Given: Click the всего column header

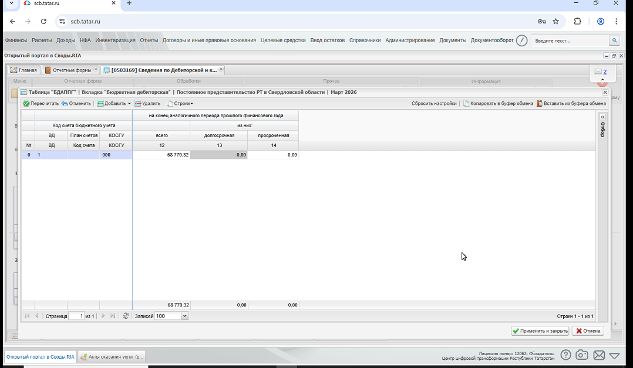Looking at the screenshot, I should [x=161, y=135].
